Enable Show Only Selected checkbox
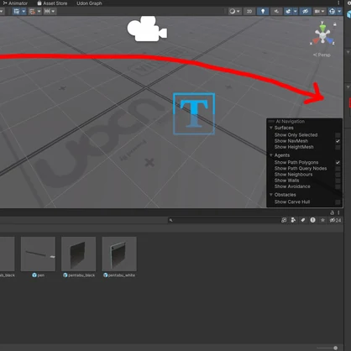351x351 pixels. (338, 135)
